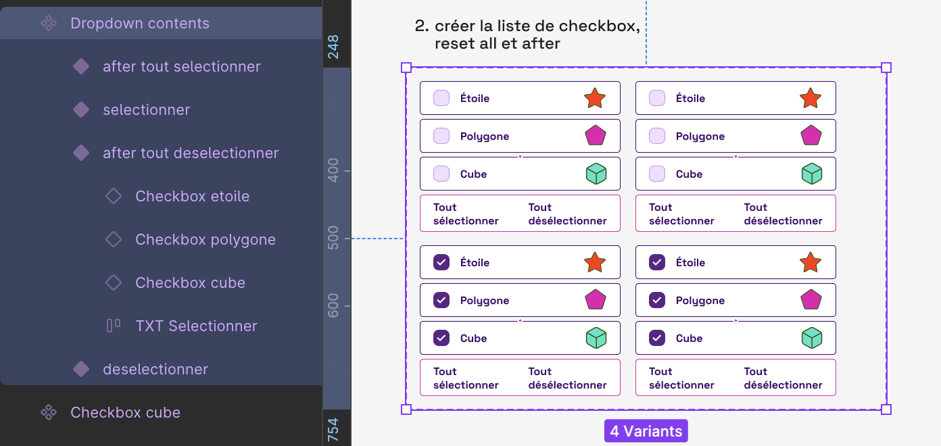Click the green cube icon in bottom-left variant

click(x=596, y=338)
